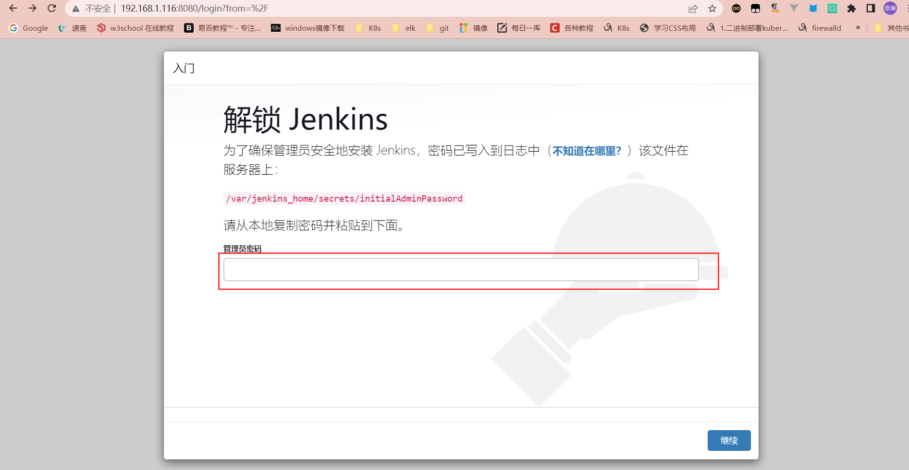Click the 请从本地复制密码并粘贴到下面 instruction text
This screenshot has height=470, width=909.
314,225
